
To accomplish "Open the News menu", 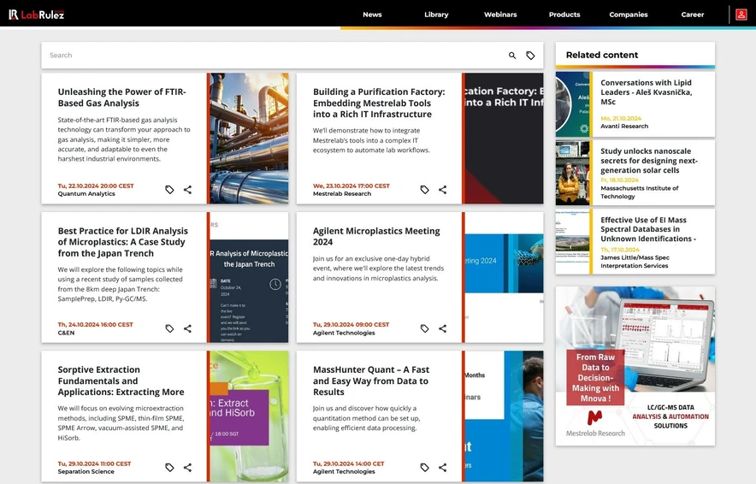I will (x=372, y=15).
